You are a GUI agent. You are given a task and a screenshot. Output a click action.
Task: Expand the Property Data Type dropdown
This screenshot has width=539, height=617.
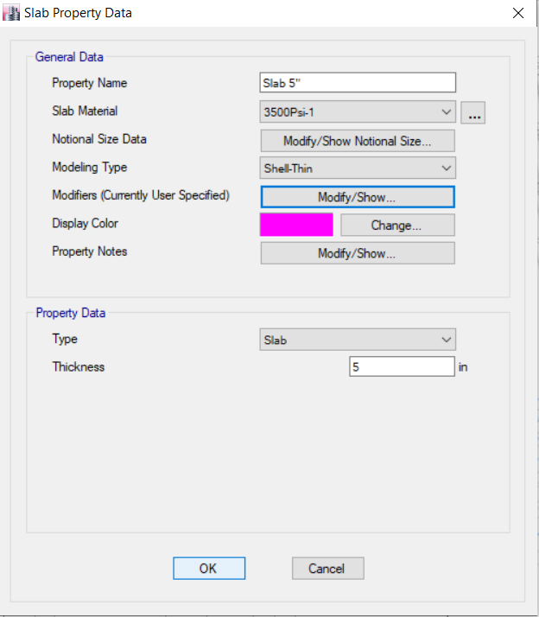[358, 340]
